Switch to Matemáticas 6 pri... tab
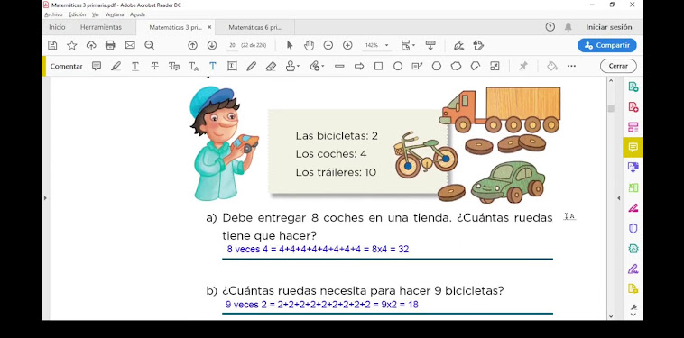This screenshot has height=338, width=684. coord(254,27)
